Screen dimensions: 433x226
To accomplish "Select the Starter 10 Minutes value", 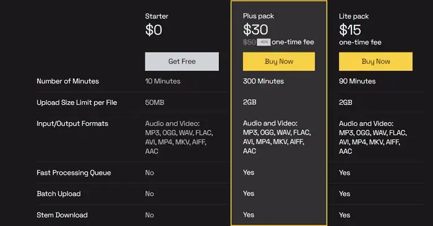I will click(x=163, y=81).
